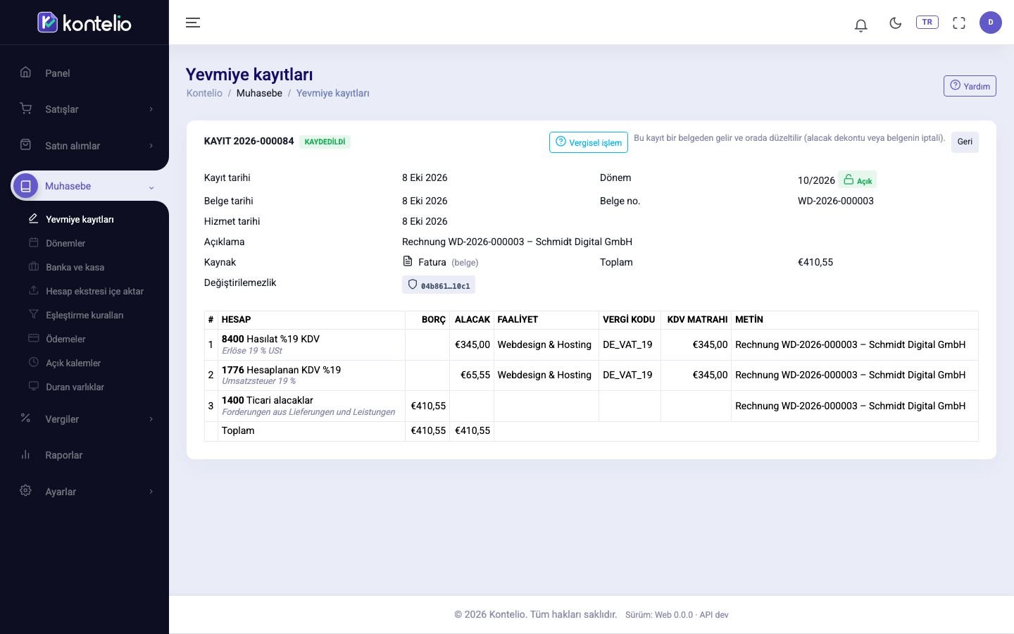The image size is (1014, 634).
Task: Click the Yardım help button
Action: [x=970, y=86]
